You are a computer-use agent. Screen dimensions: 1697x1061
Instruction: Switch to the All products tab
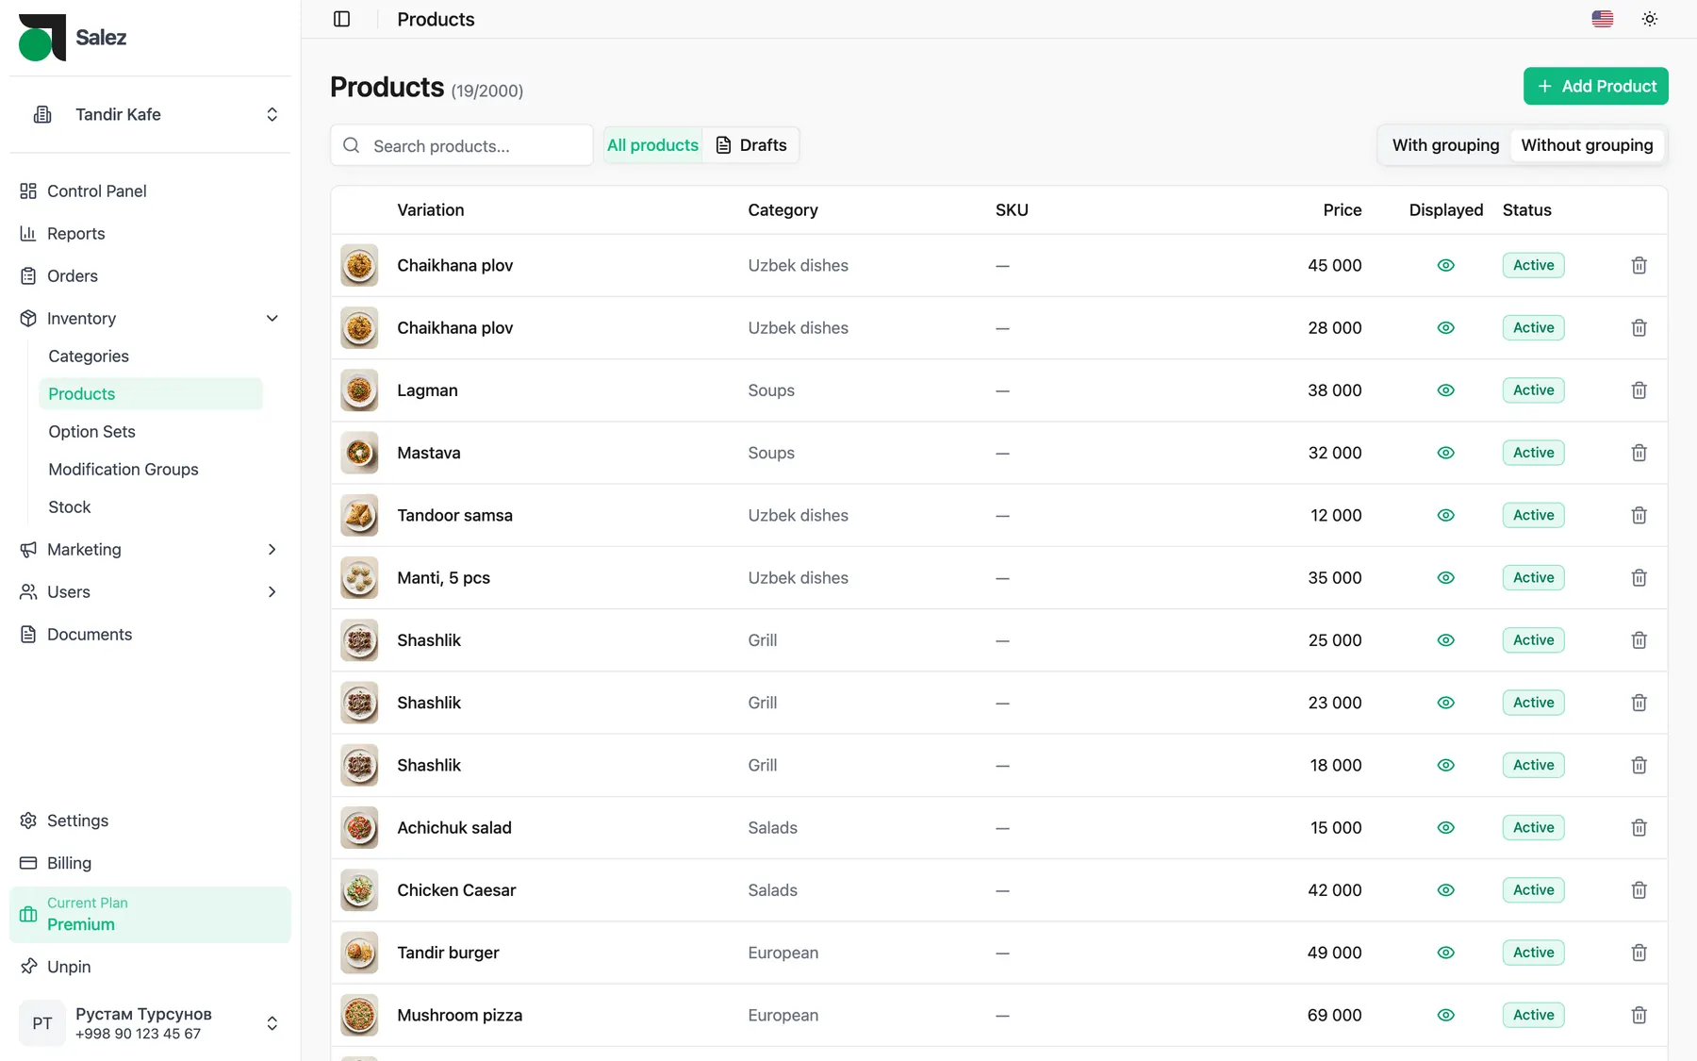pyautogui.click(x=652, y=145)
